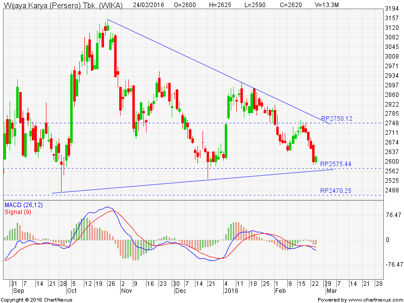This screenshot has width=404, height=303.
Task: Click the Mar month marker on time axis
Action: [x=330, y=291]
